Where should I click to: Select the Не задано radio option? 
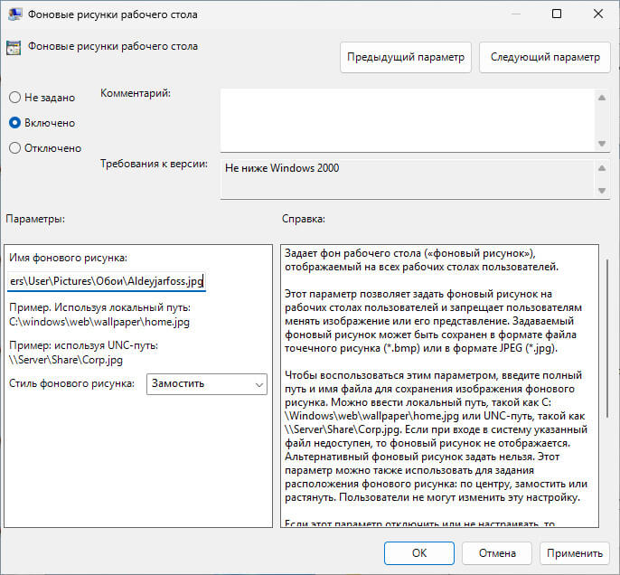click(15, 97)
